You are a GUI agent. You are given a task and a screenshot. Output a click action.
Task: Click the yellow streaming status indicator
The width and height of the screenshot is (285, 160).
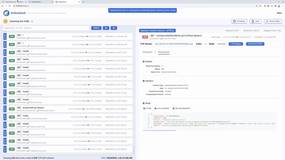pyautogui.click(x=5, y=21)
